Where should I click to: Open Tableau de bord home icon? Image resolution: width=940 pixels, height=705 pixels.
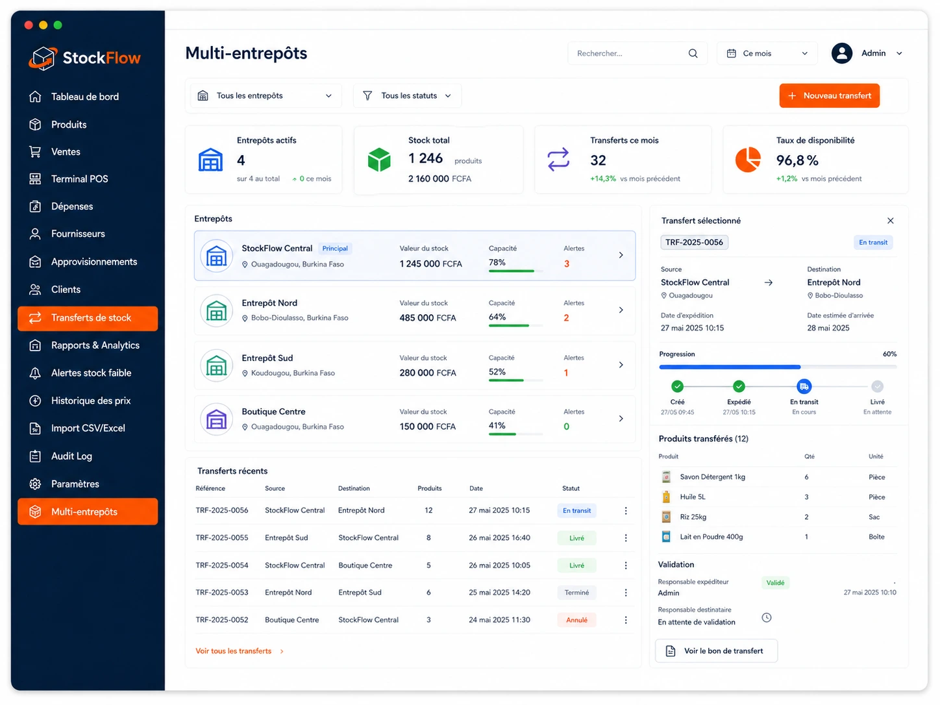[x=36, y=97]
